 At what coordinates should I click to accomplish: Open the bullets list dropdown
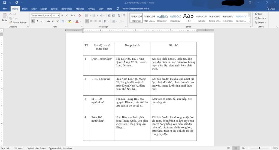(x=90, y=16)
